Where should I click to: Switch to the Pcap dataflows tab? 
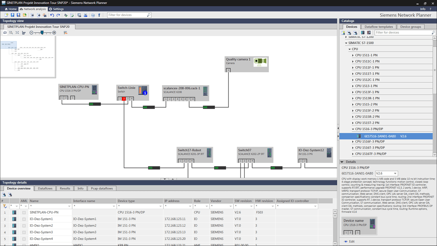point(102,188)
